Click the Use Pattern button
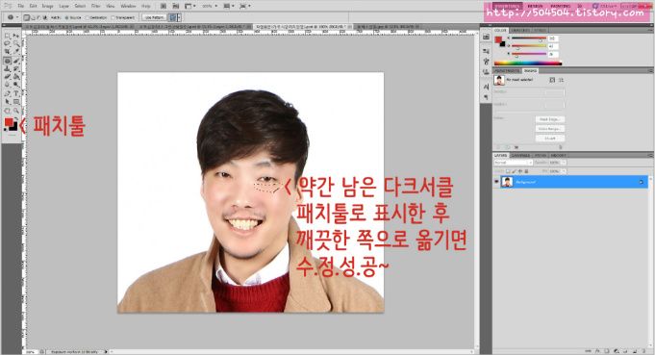This screenshot has width=655, height=355. coord(154,17)
